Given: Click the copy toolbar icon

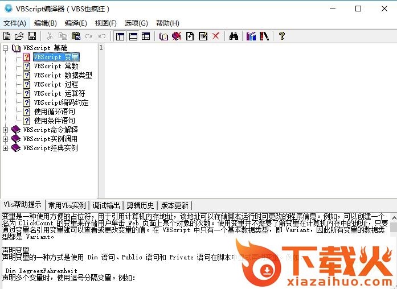Looking at the screenshot, I should 63,36.
